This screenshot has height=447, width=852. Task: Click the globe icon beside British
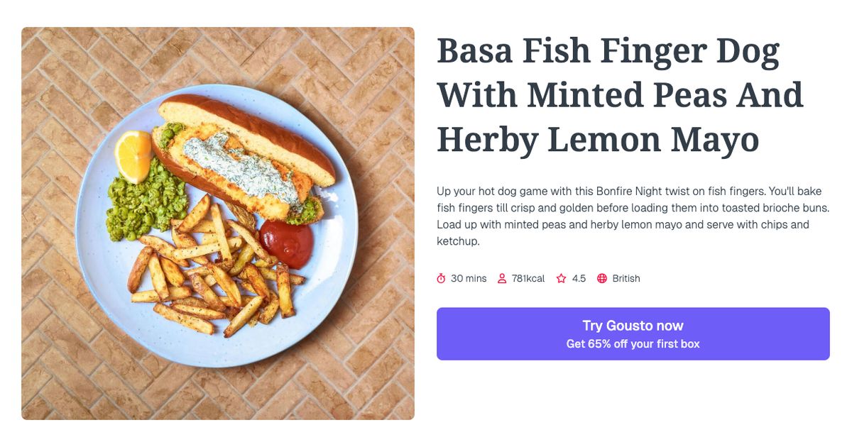pyautogui.click(x=601, y=278)
